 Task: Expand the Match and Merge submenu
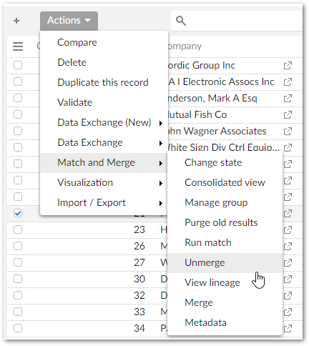pyautogui.click(x=104, y=163)
